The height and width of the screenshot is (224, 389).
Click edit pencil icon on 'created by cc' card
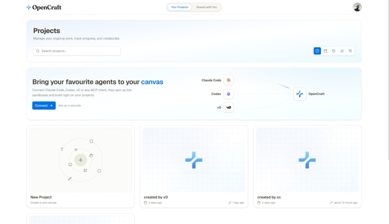coord(331,203)
